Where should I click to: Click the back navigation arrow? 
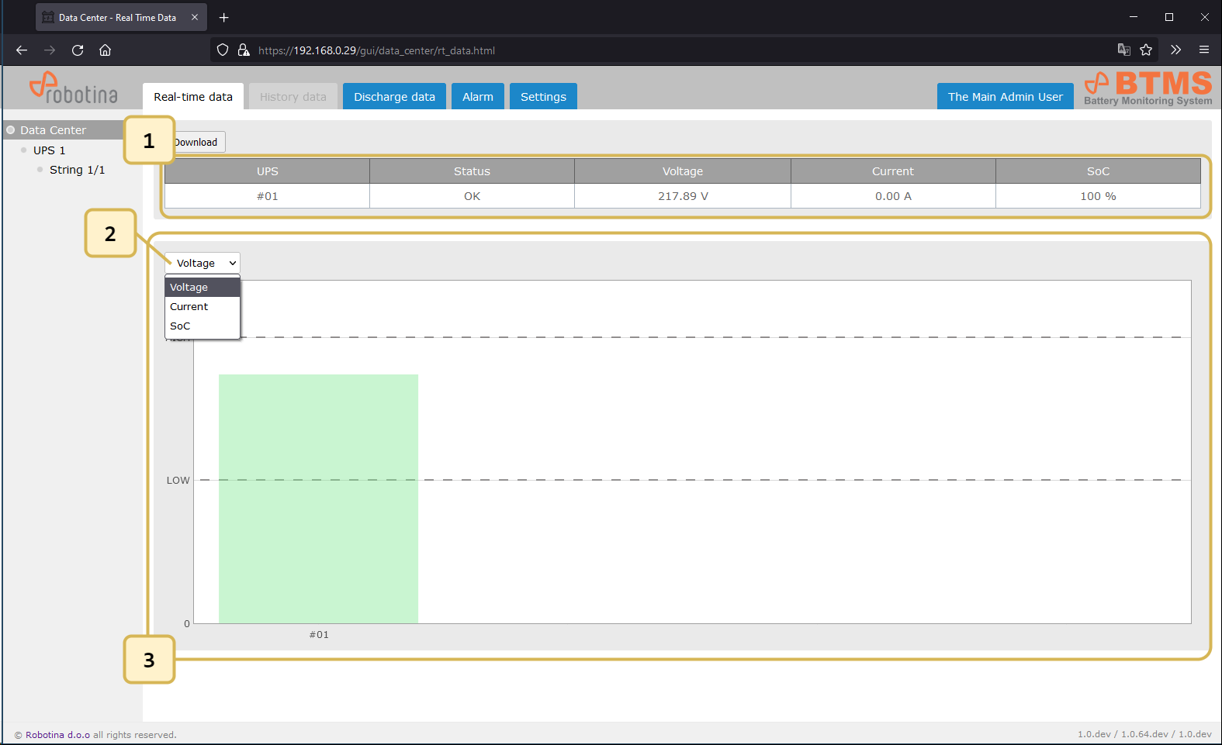22,50
